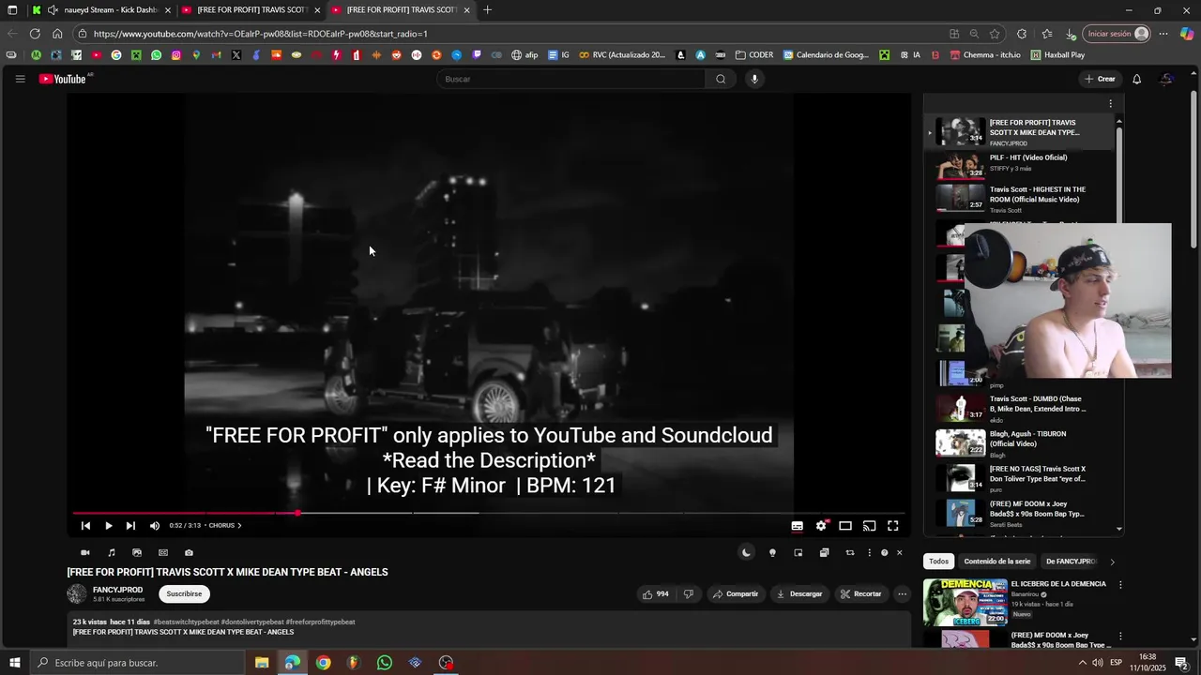Open the FANCYJPROD channel name
This screenshot has height=675, width=1201.
(117, 590)
